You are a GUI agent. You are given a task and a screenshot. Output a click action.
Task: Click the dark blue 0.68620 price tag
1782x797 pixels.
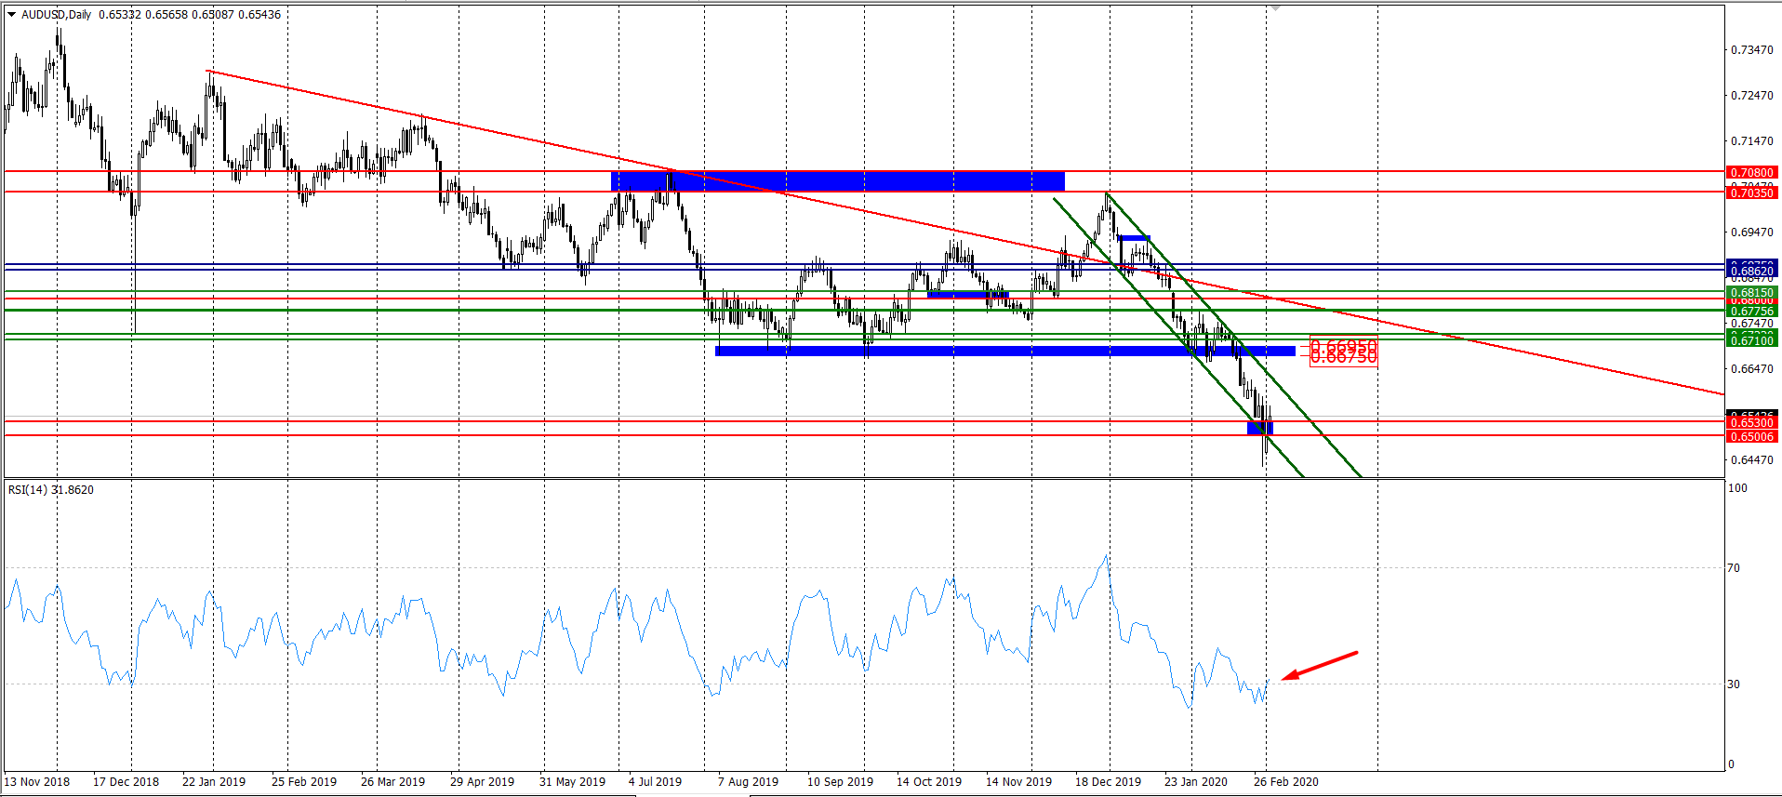coord(1751,271)
